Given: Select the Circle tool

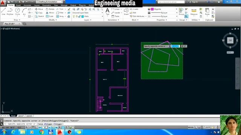Looking at the screenshot, I should [17, 12].
